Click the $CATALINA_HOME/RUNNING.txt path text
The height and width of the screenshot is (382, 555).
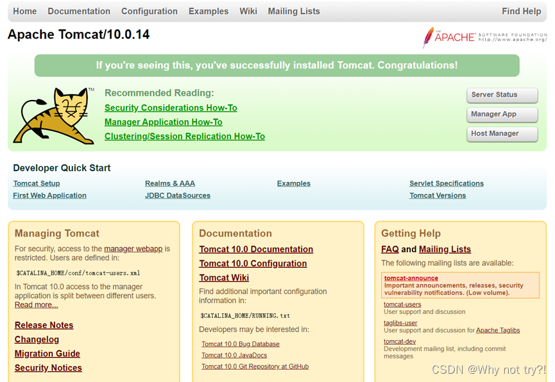click(245, 315)
